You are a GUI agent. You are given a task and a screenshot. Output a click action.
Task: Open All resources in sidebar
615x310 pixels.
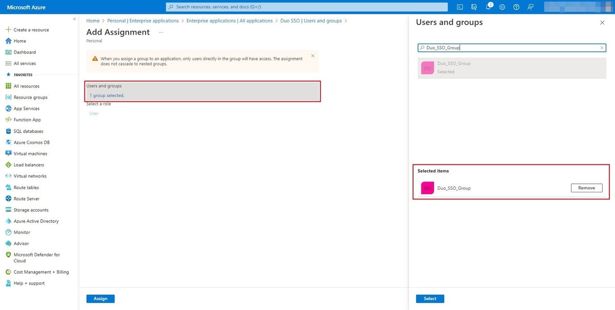(x=27, y=86)
